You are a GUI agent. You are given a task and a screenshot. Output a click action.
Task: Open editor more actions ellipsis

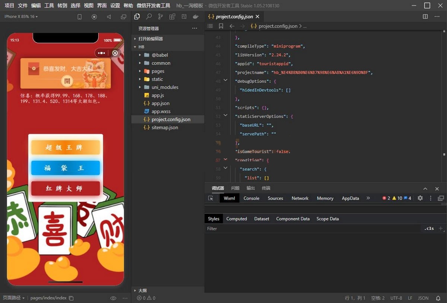[x=437, y=17]
